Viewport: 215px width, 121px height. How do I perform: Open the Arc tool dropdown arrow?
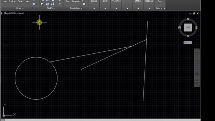click(x=28, y=3)
